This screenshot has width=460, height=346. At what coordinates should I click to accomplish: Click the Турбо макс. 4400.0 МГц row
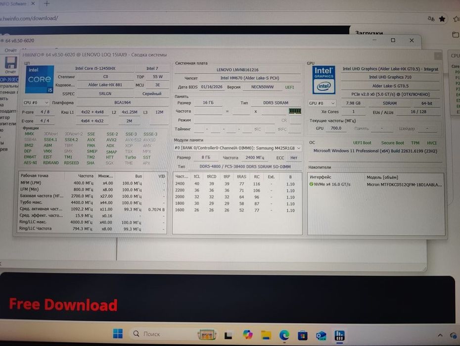point(92,202)
